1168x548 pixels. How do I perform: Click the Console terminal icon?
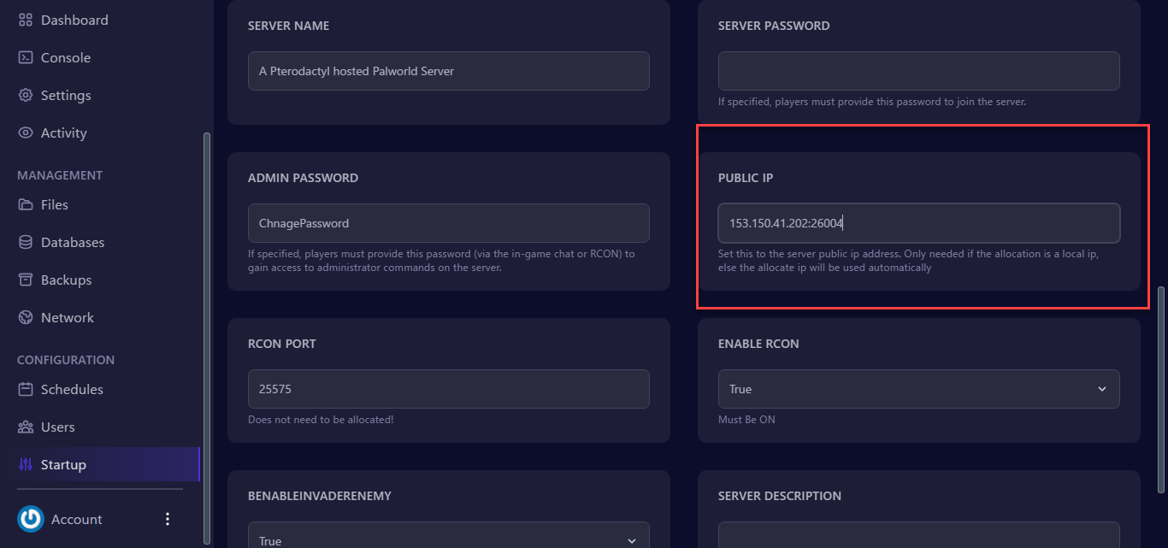pyautogui.click(x=26, y=57)
